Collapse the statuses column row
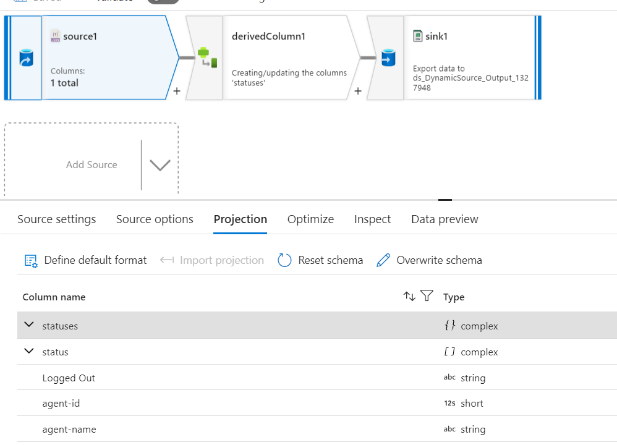Screen dimensions: 617x445 [28, 325]
